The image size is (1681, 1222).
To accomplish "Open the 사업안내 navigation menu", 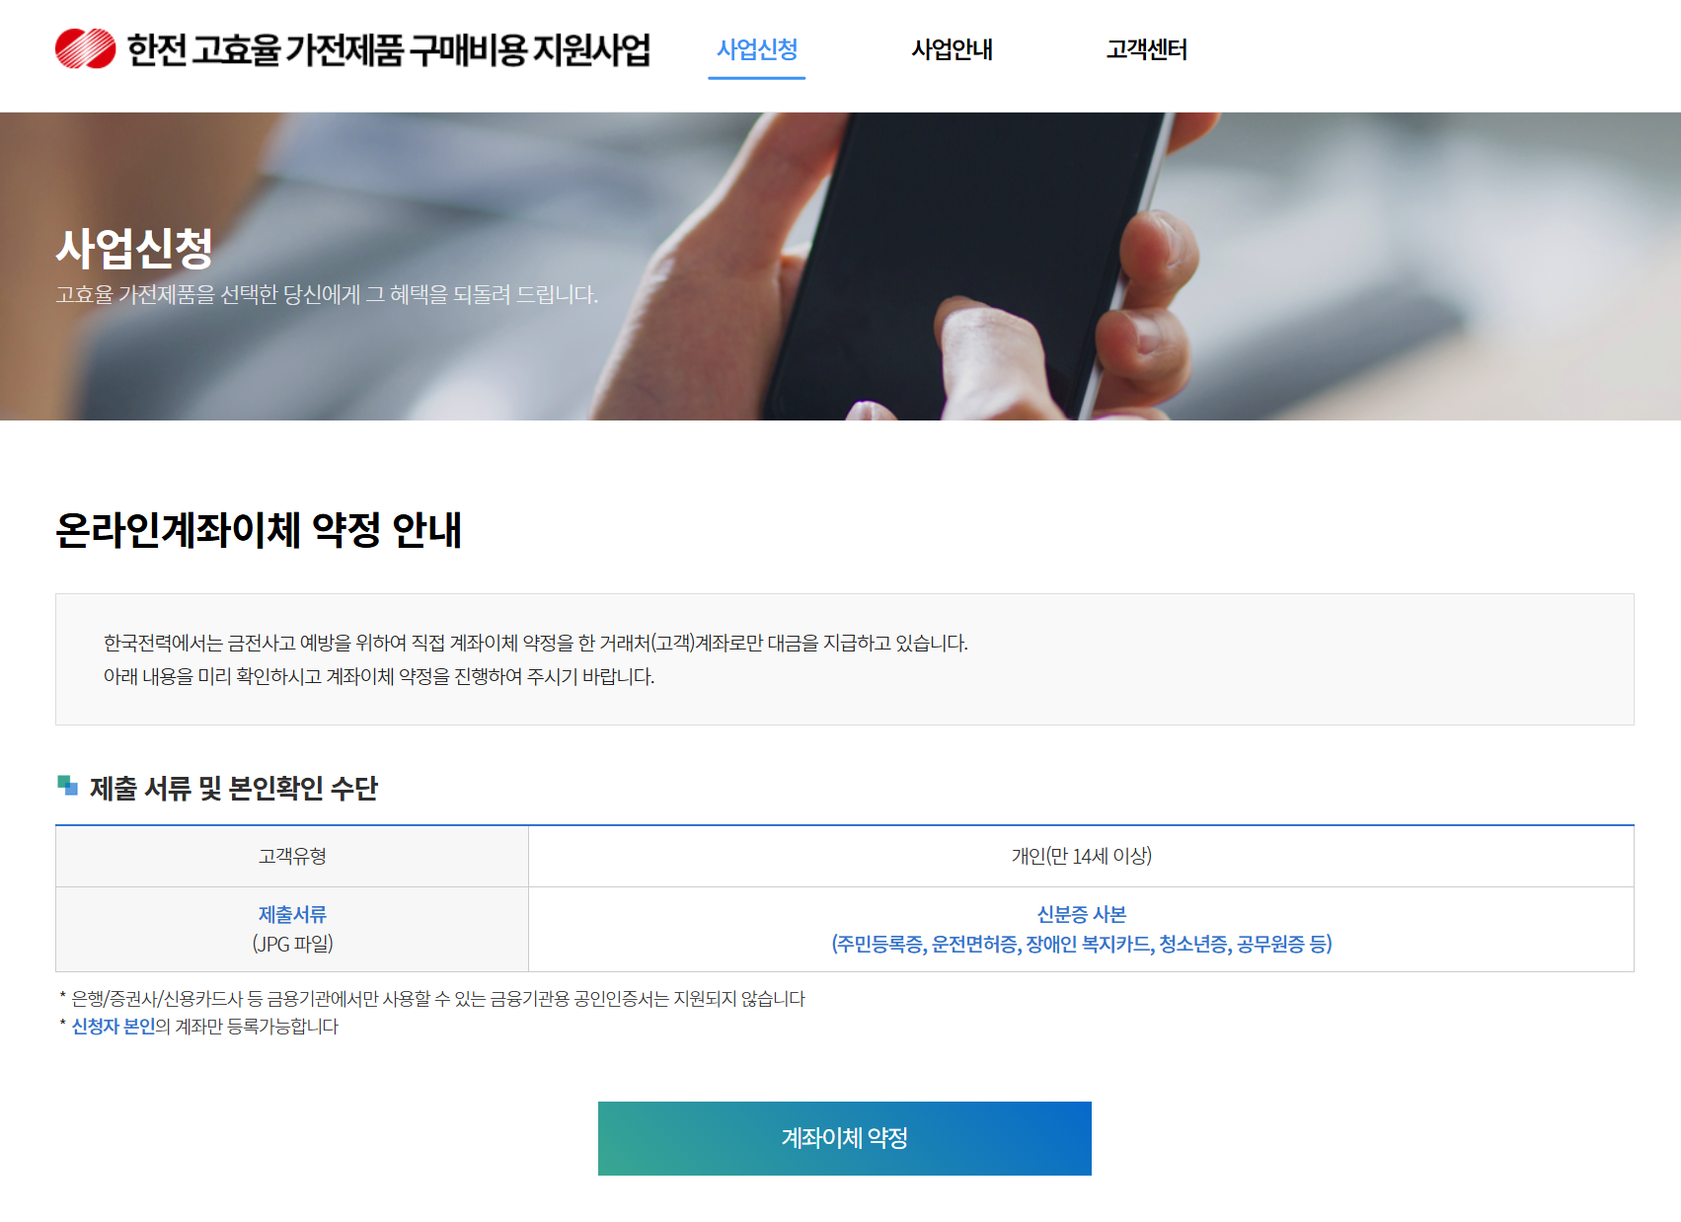I will pyautogui.click(x=953, y=47).
